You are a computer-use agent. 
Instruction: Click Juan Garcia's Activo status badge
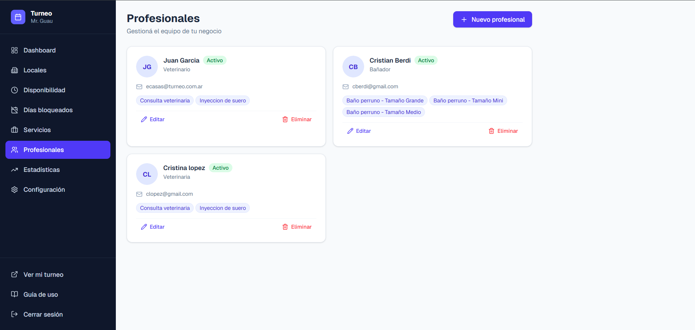tap(215, 60)
